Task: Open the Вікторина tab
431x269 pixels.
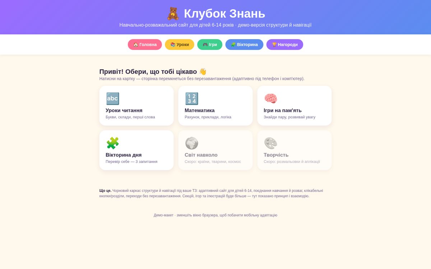Action: [244, 44]
